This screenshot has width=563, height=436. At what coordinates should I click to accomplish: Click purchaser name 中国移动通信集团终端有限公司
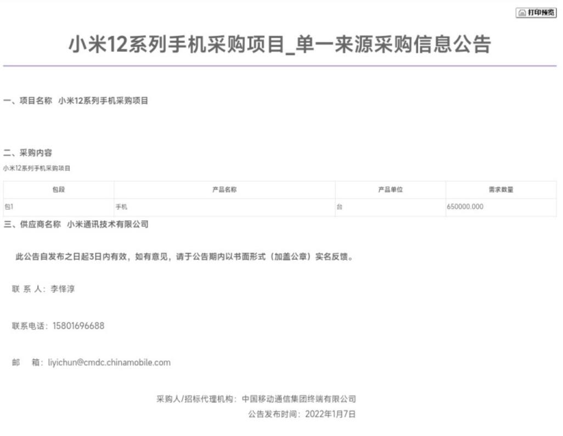click(x=299, y=399)
